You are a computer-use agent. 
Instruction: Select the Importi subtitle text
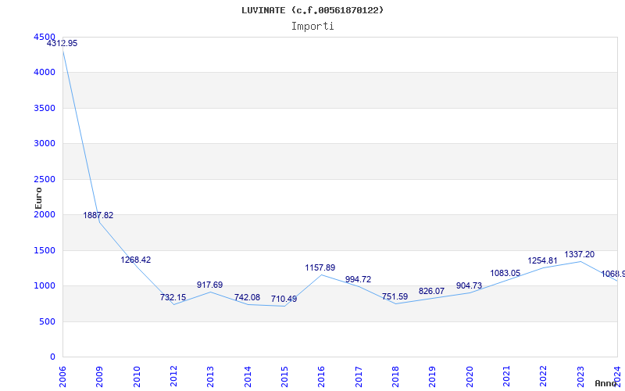pos(312,27)
